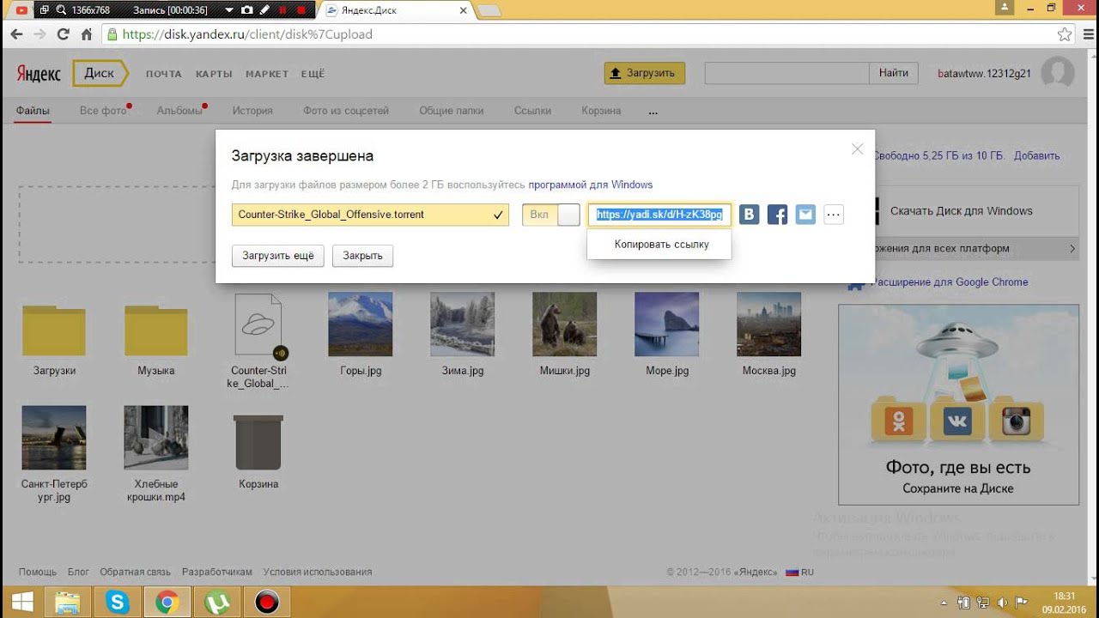
Task: Open Помощь footer link
Action: 38,572
